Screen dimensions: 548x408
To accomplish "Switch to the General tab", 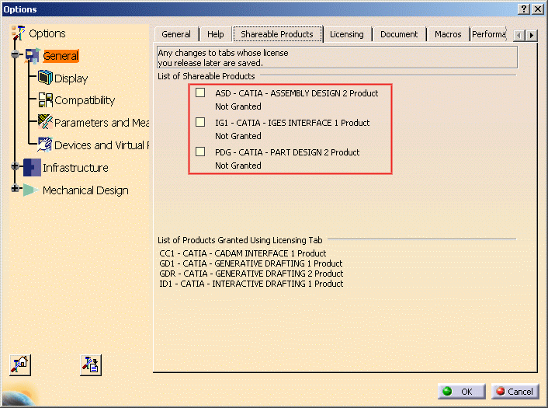I will [176, 34].
